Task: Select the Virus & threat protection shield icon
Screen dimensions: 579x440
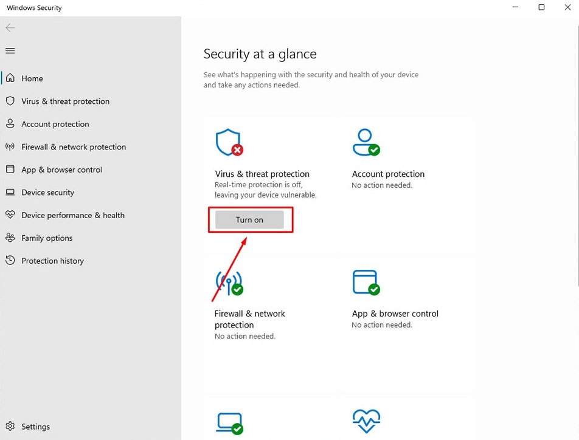Action: tap(10, 101)
